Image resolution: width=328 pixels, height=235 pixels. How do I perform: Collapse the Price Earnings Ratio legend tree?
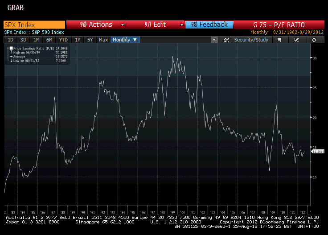(8, 48)
